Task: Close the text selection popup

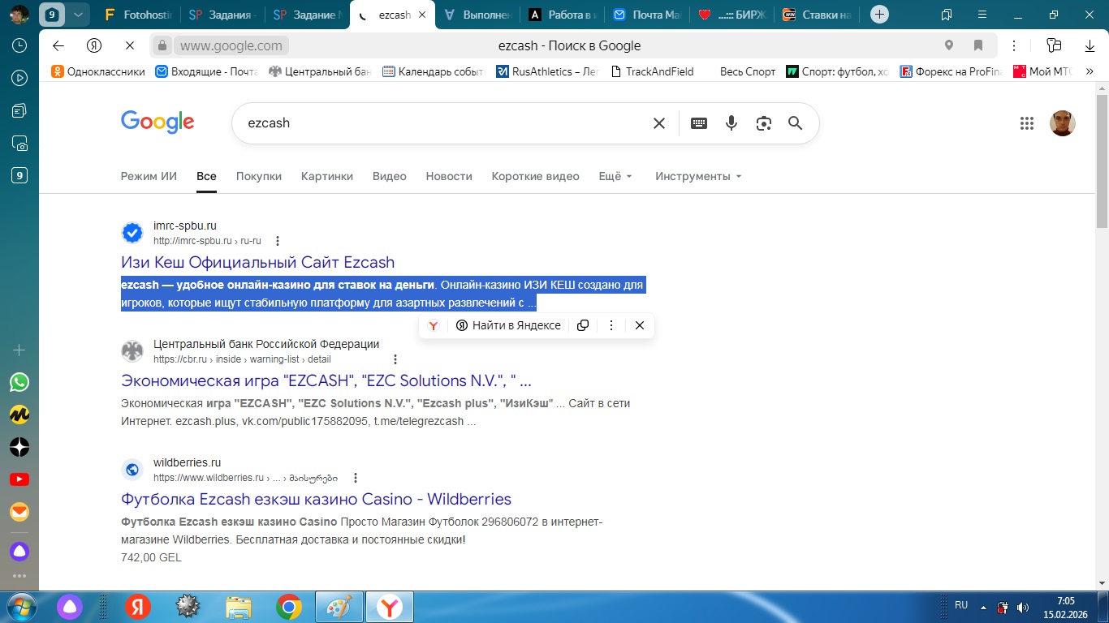Action: click(x=640, y=325)
